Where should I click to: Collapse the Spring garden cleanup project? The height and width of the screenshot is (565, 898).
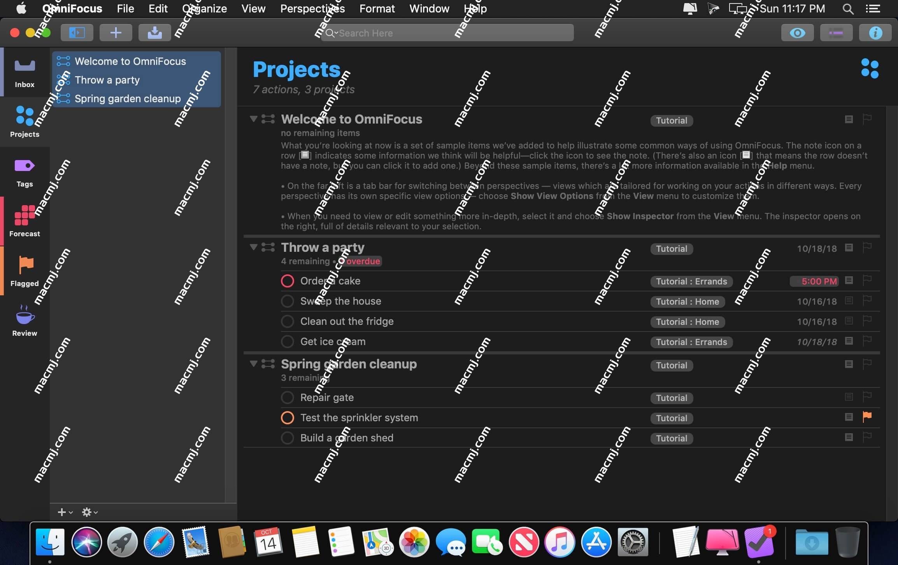tap(253, 364)
